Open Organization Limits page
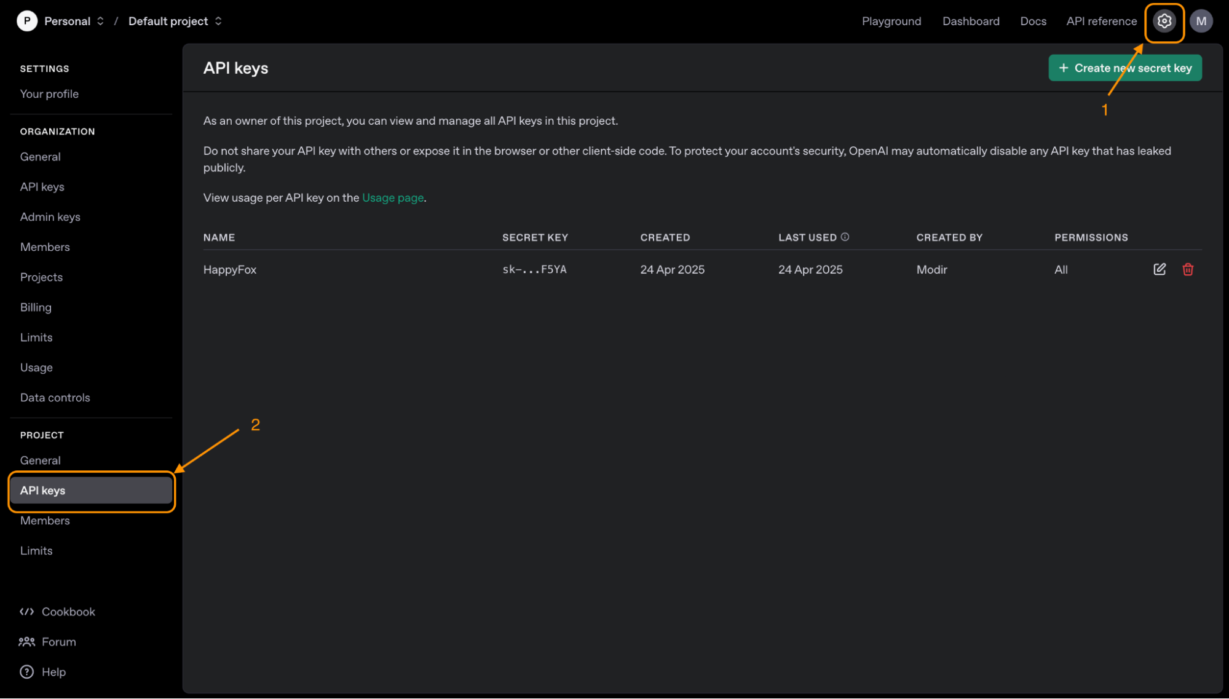1229x699 pixels. [36, 338]
